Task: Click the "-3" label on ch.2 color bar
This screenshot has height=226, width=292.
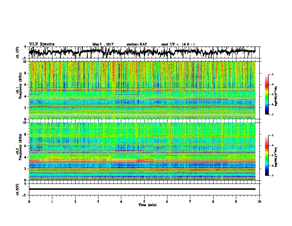Action: pyautogui.click(x=272, y=136)
